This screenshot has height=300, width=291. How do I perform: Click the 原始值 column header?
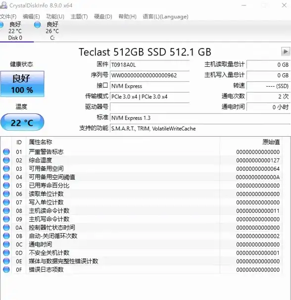coord(271,142)
